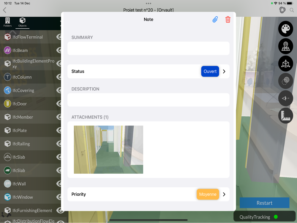Click the IfcWindow blue cube icon

8,197
